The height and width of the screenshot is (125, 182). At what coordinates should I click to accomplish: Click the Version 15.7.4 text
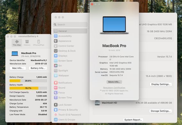coord(164,57)
